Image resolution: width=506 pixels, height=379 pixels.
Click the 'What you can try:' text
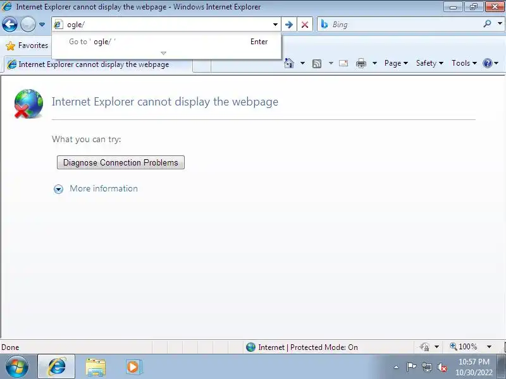86,139
